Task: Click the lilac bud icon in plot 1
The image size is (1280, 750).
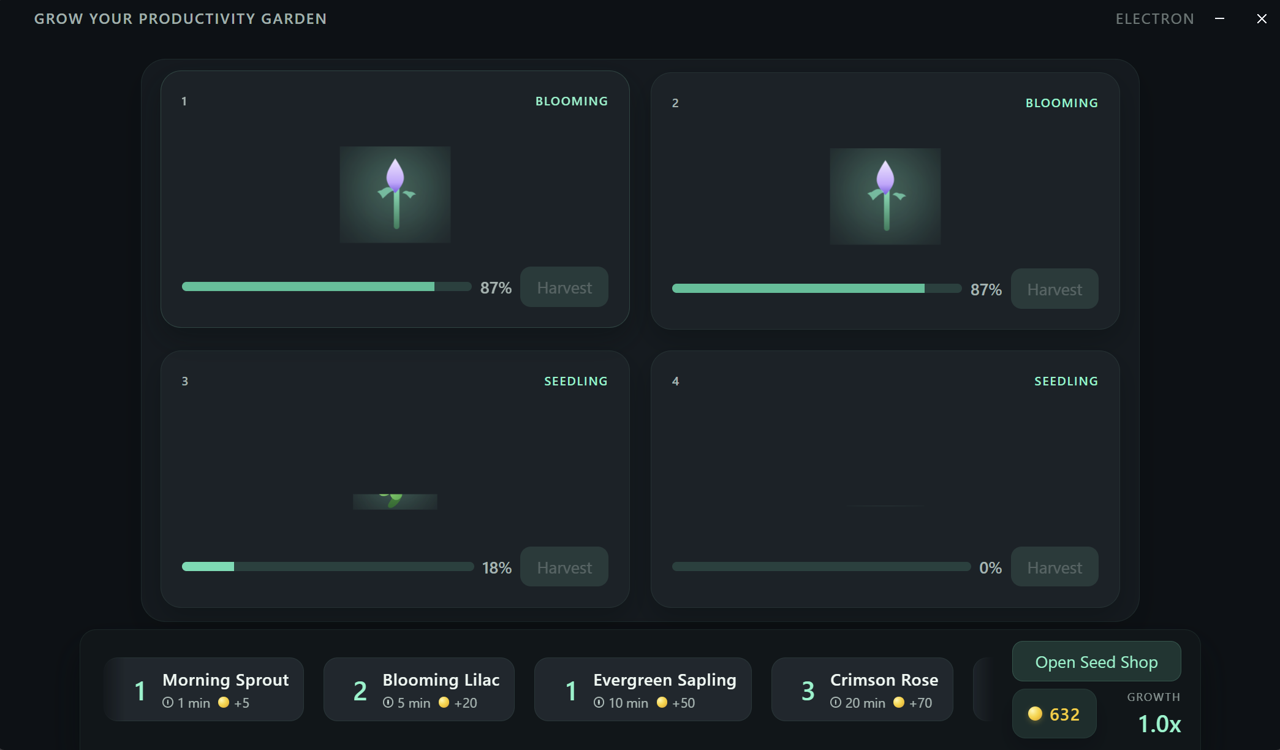Action: [x=395, y=194]
